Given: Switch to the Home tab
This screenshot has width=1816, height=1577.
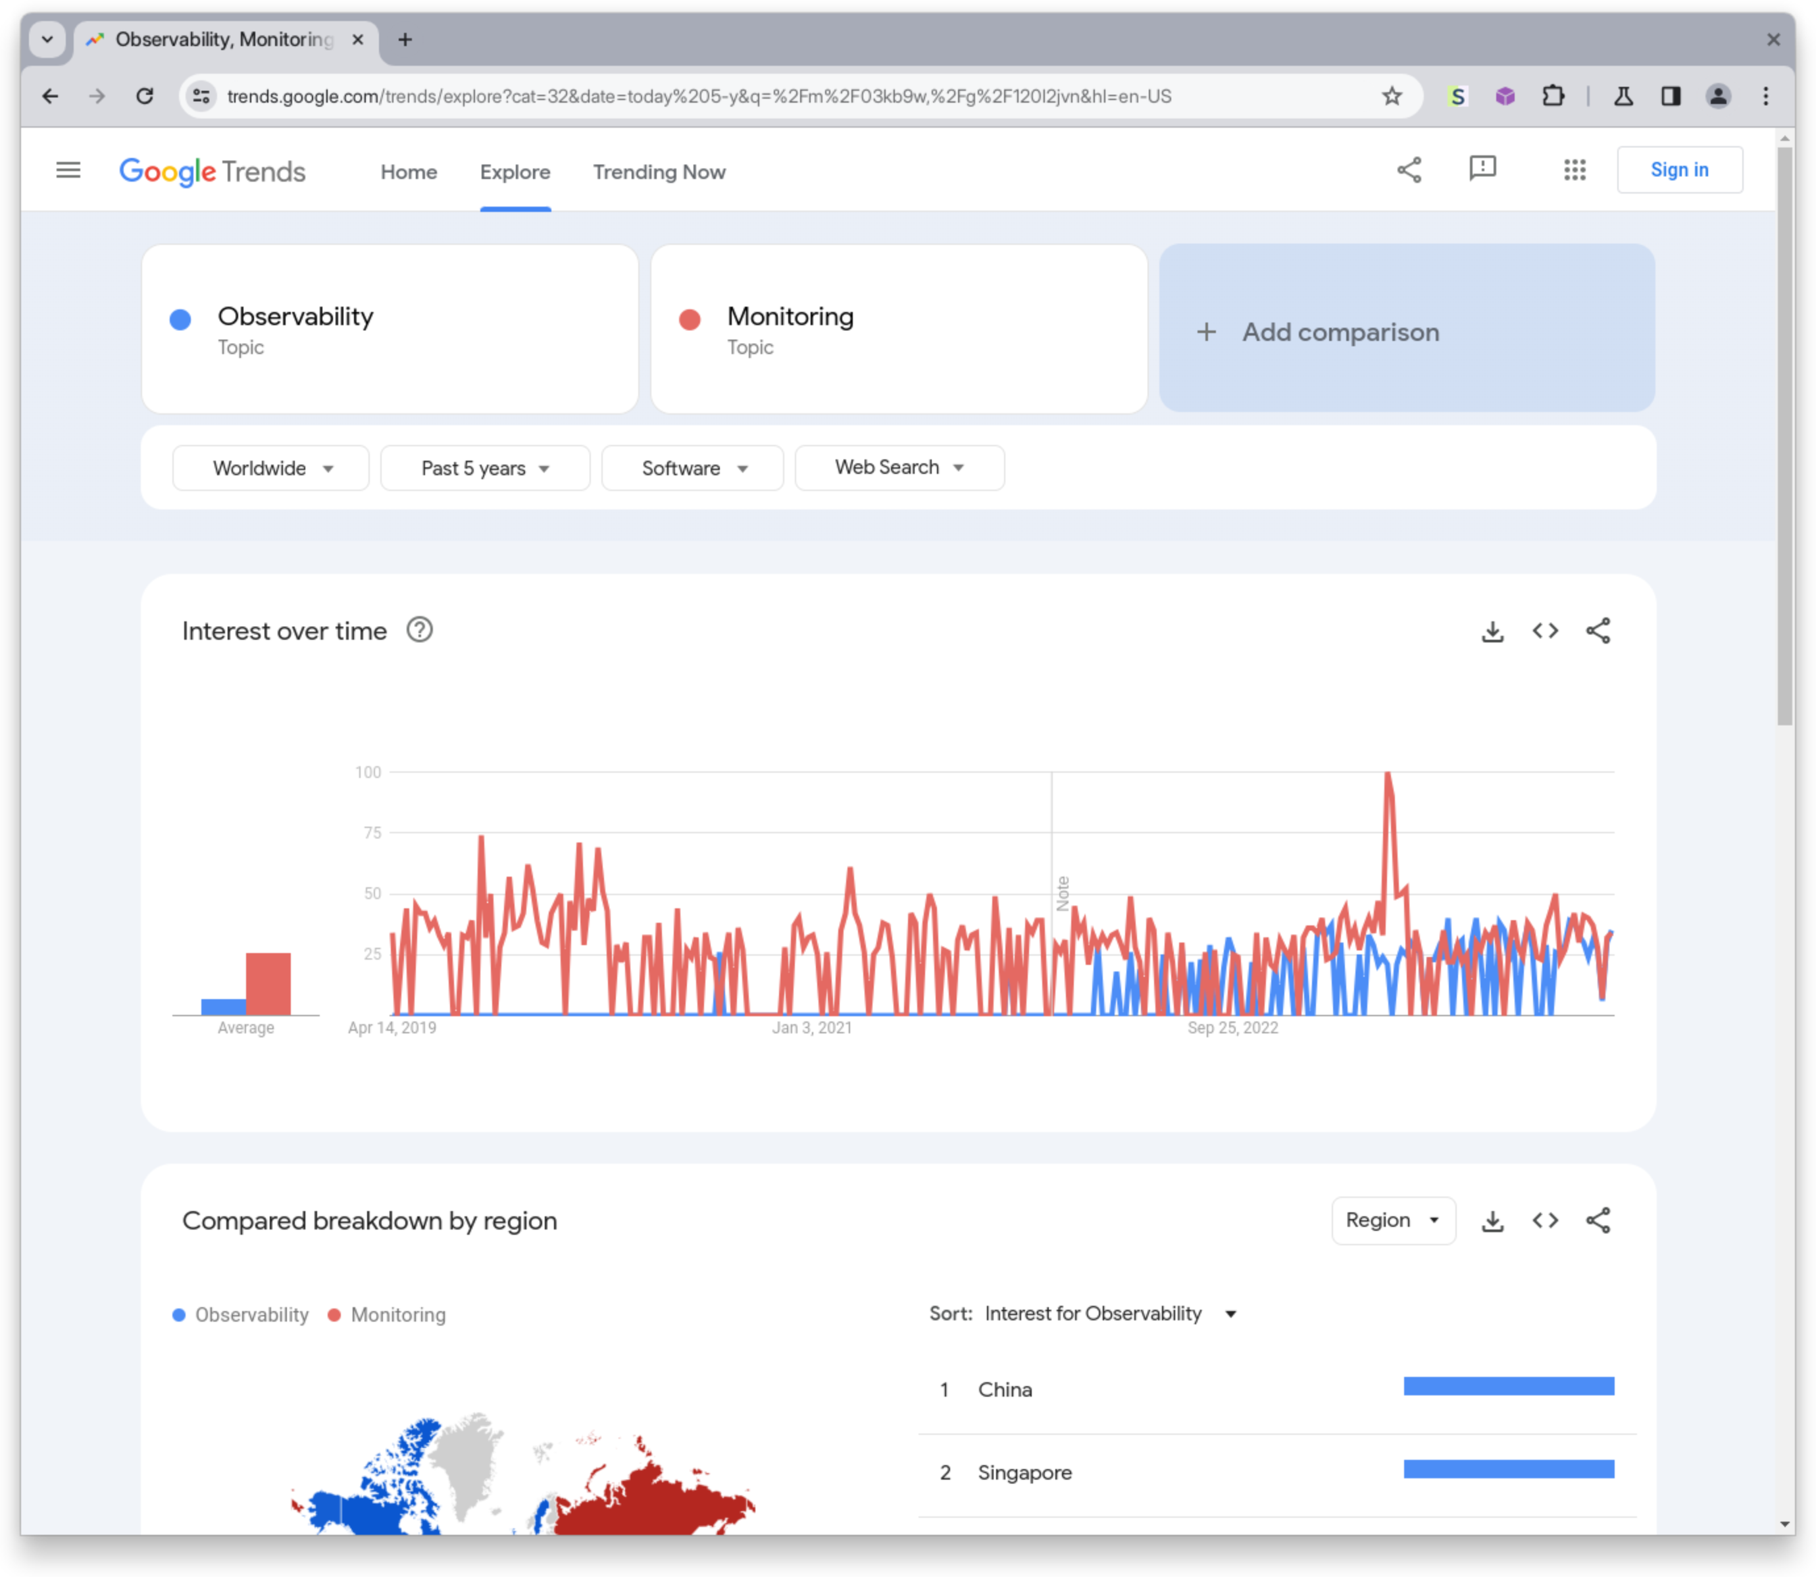Looking at the screenshot, I should [x=408, y=172].
